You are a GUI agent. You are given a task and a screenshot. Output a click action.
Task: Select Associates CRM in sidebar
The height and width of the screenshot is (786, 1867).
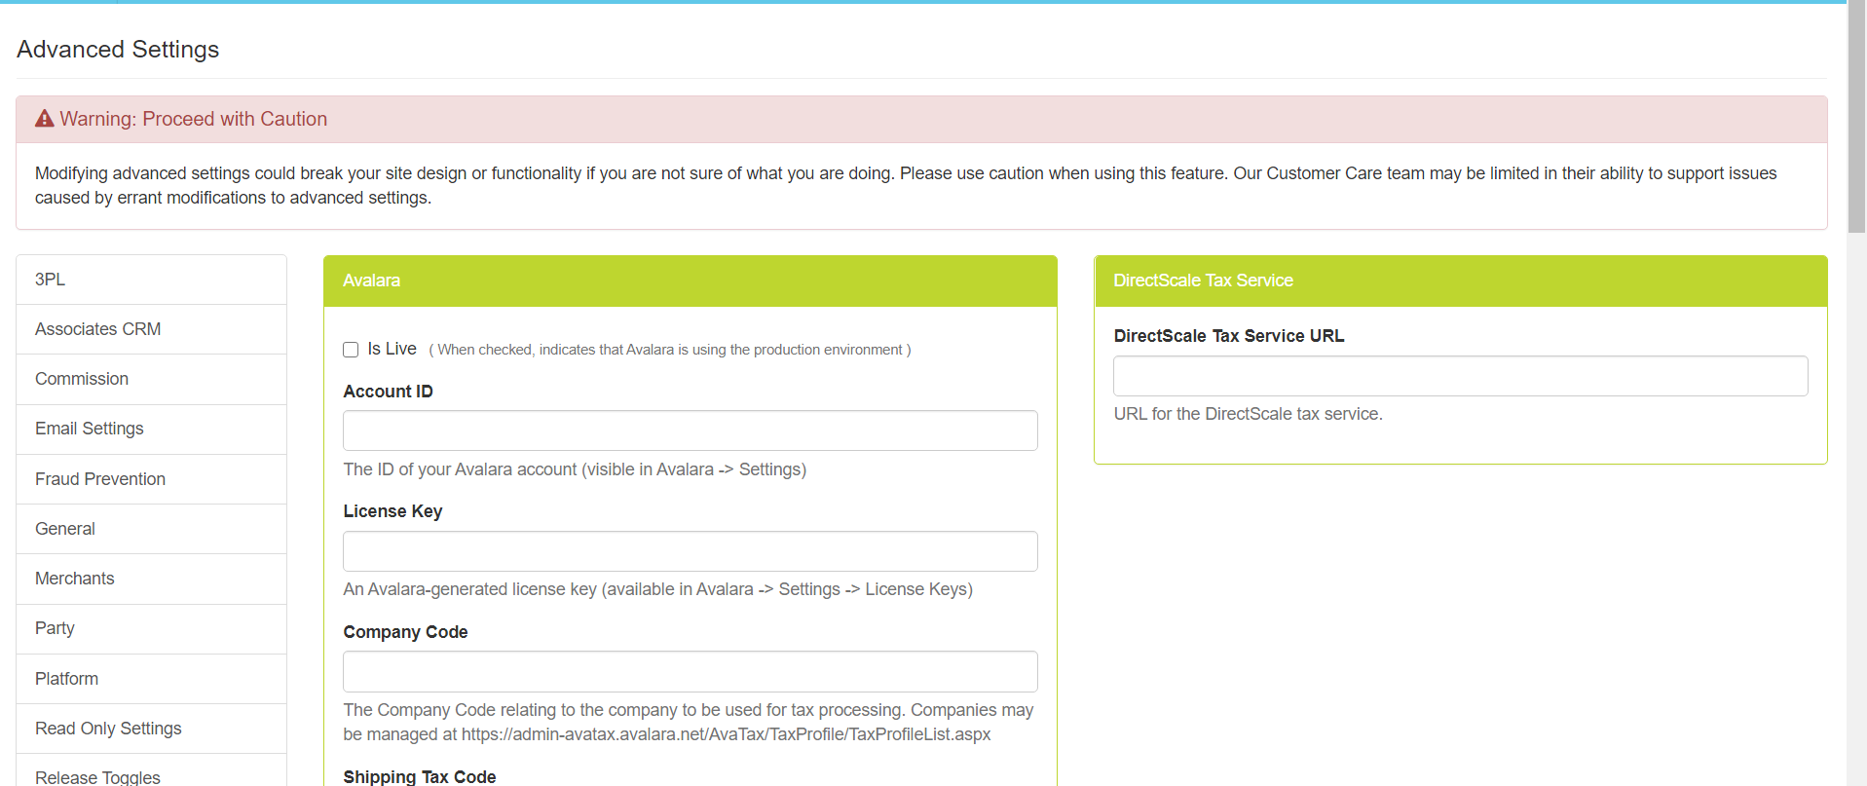97,329
